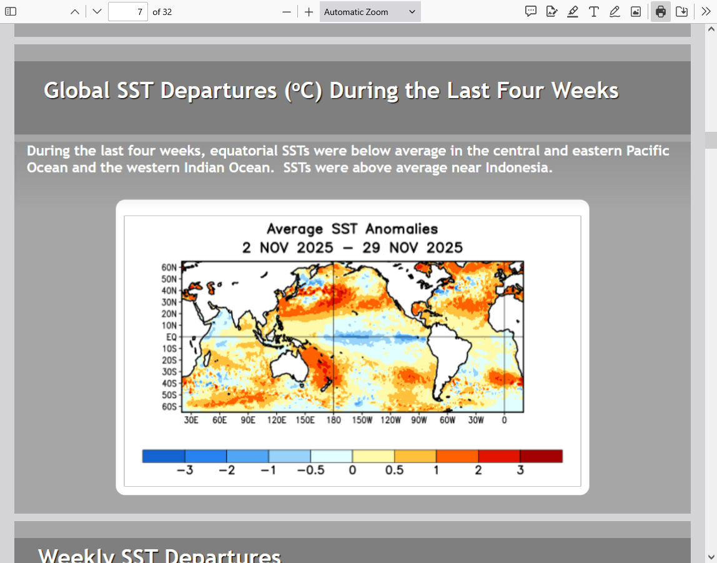Viewport: 717px width, 563px height.
Task: Select the add image tool
Action: [x=636, y=11]
